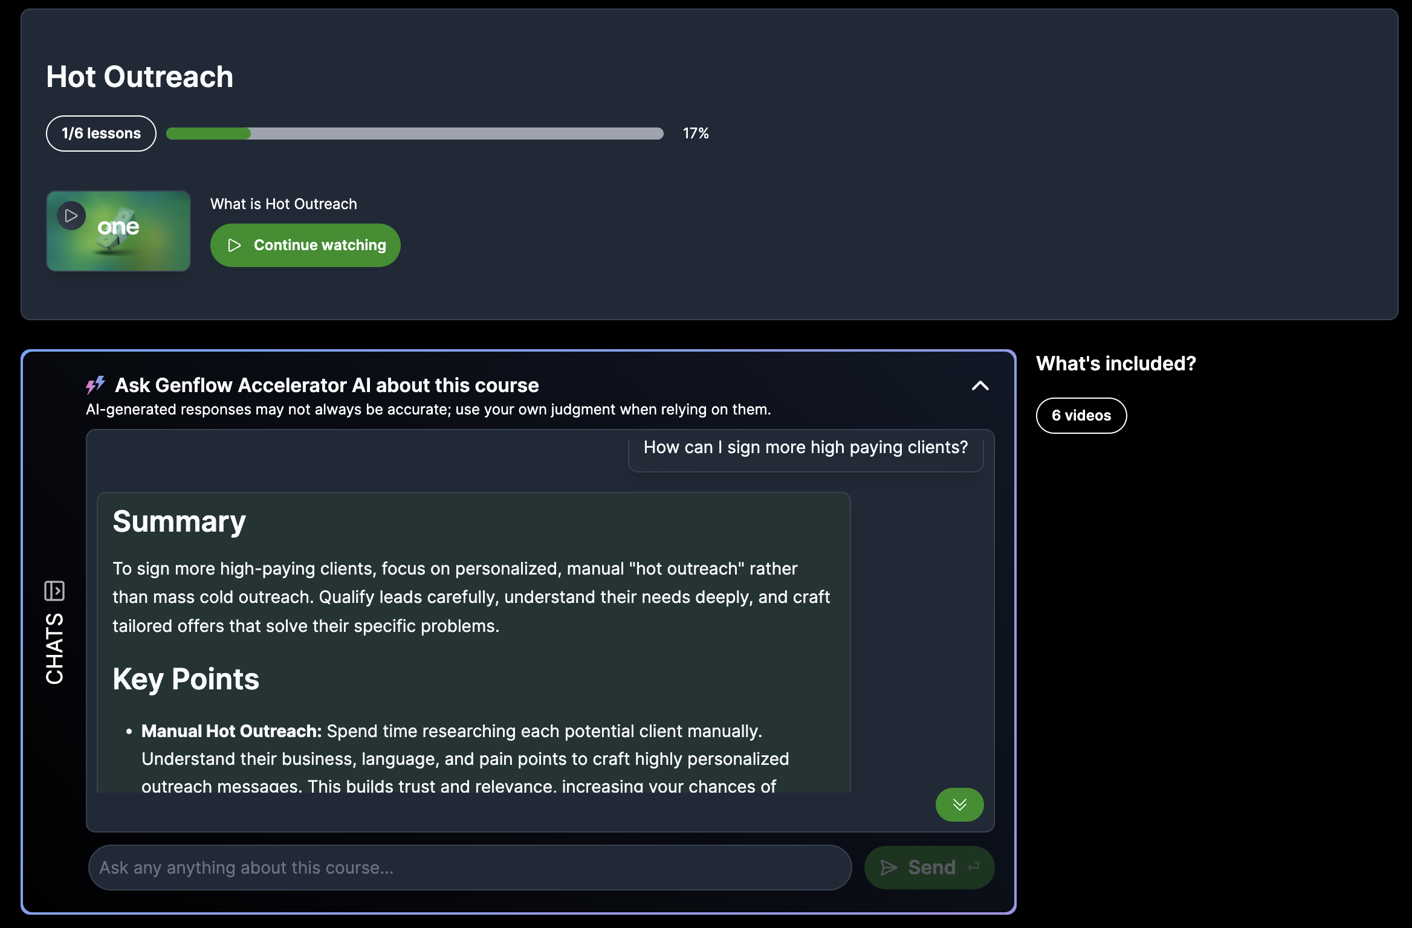Click the lightning bolt AI icon

[96, 385]
